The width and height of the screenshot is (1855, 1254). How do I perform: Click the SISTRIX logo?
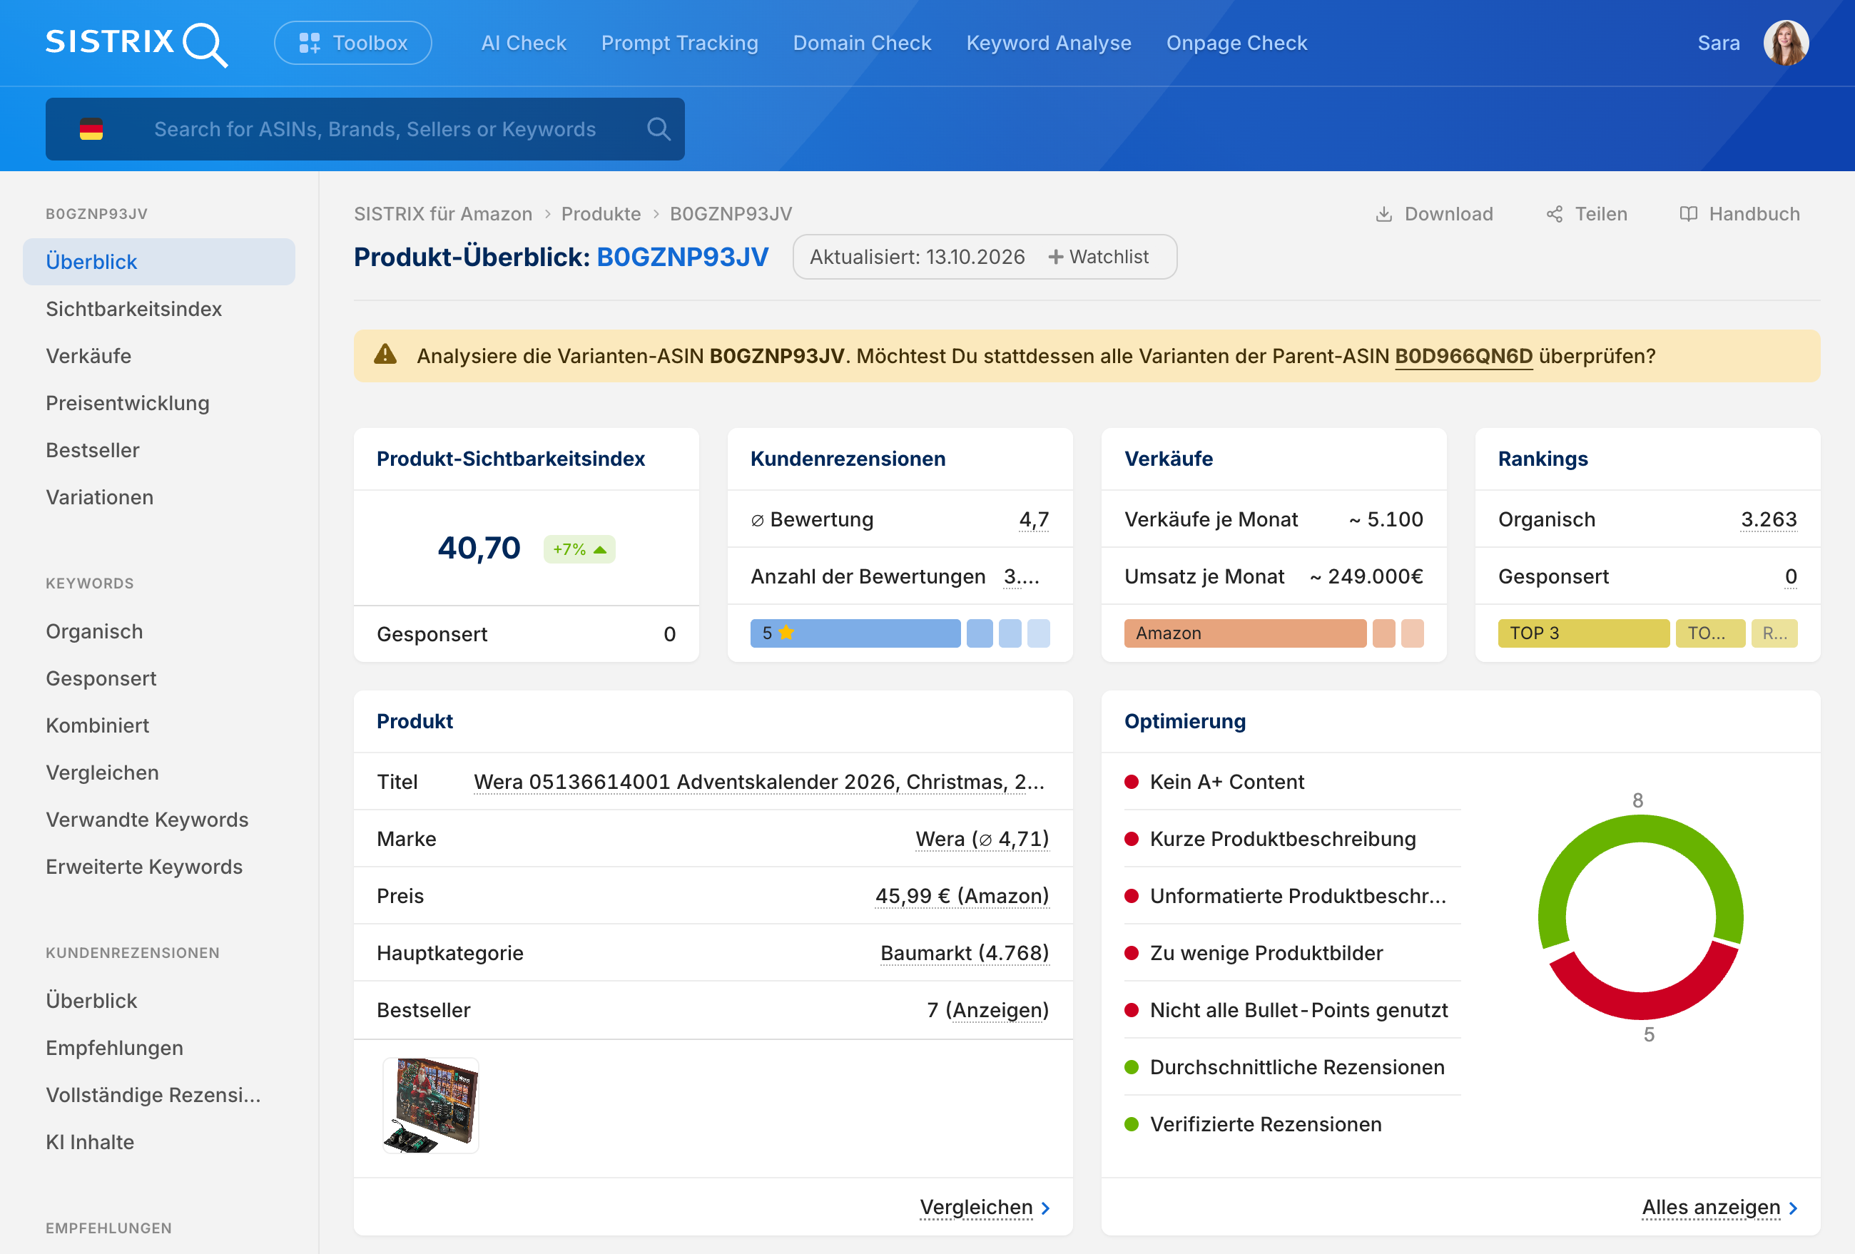tap(136, 43)
